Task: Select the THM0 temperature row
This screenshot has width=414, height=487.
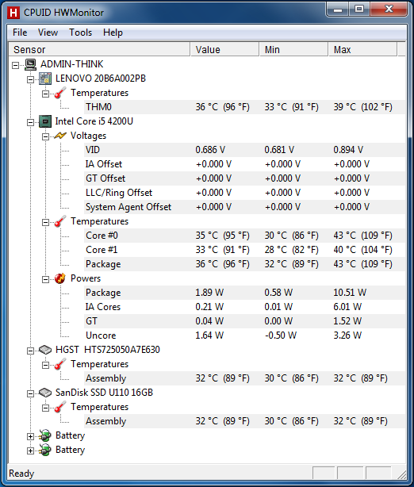Action: pyautogui.click(x=245, y=107)
